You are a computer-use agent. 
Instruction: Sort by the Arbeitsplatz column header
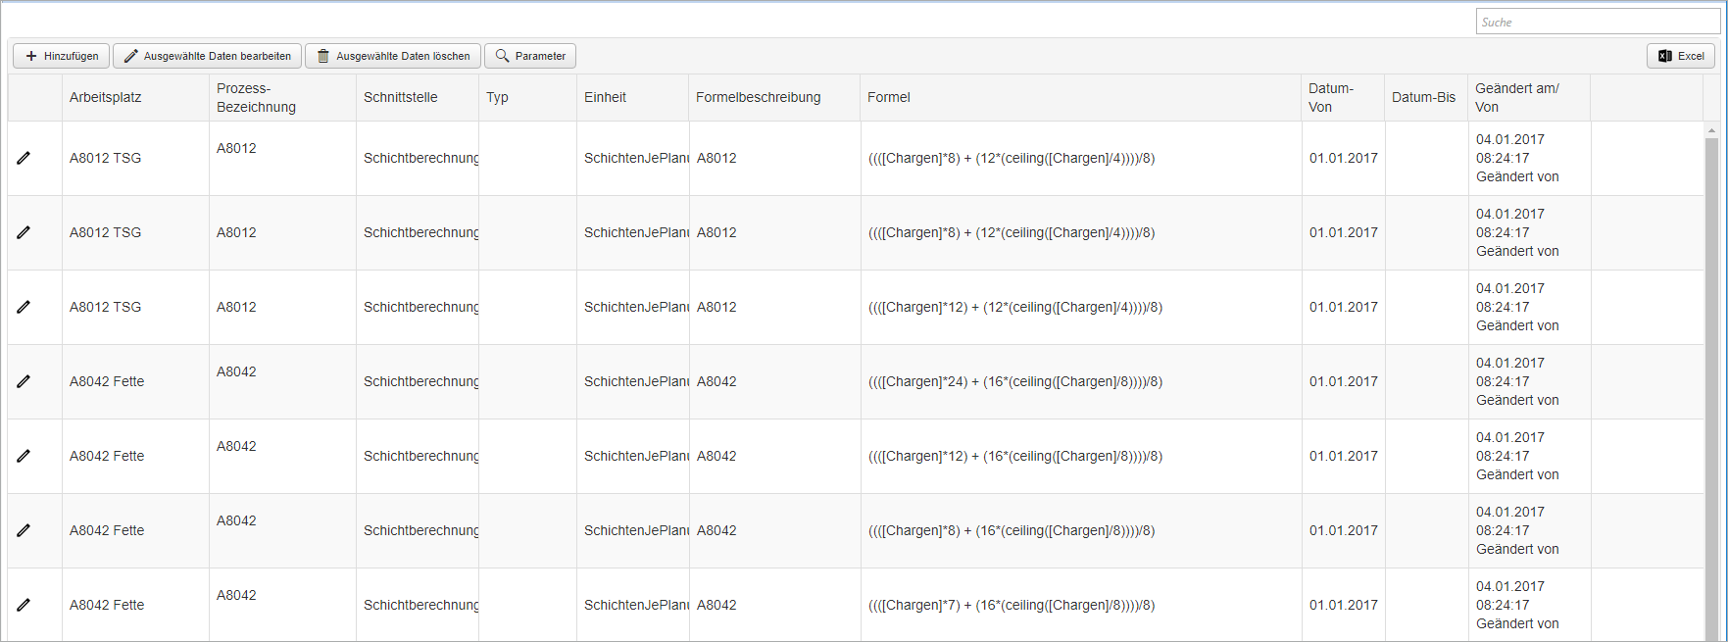pos(135,97)
